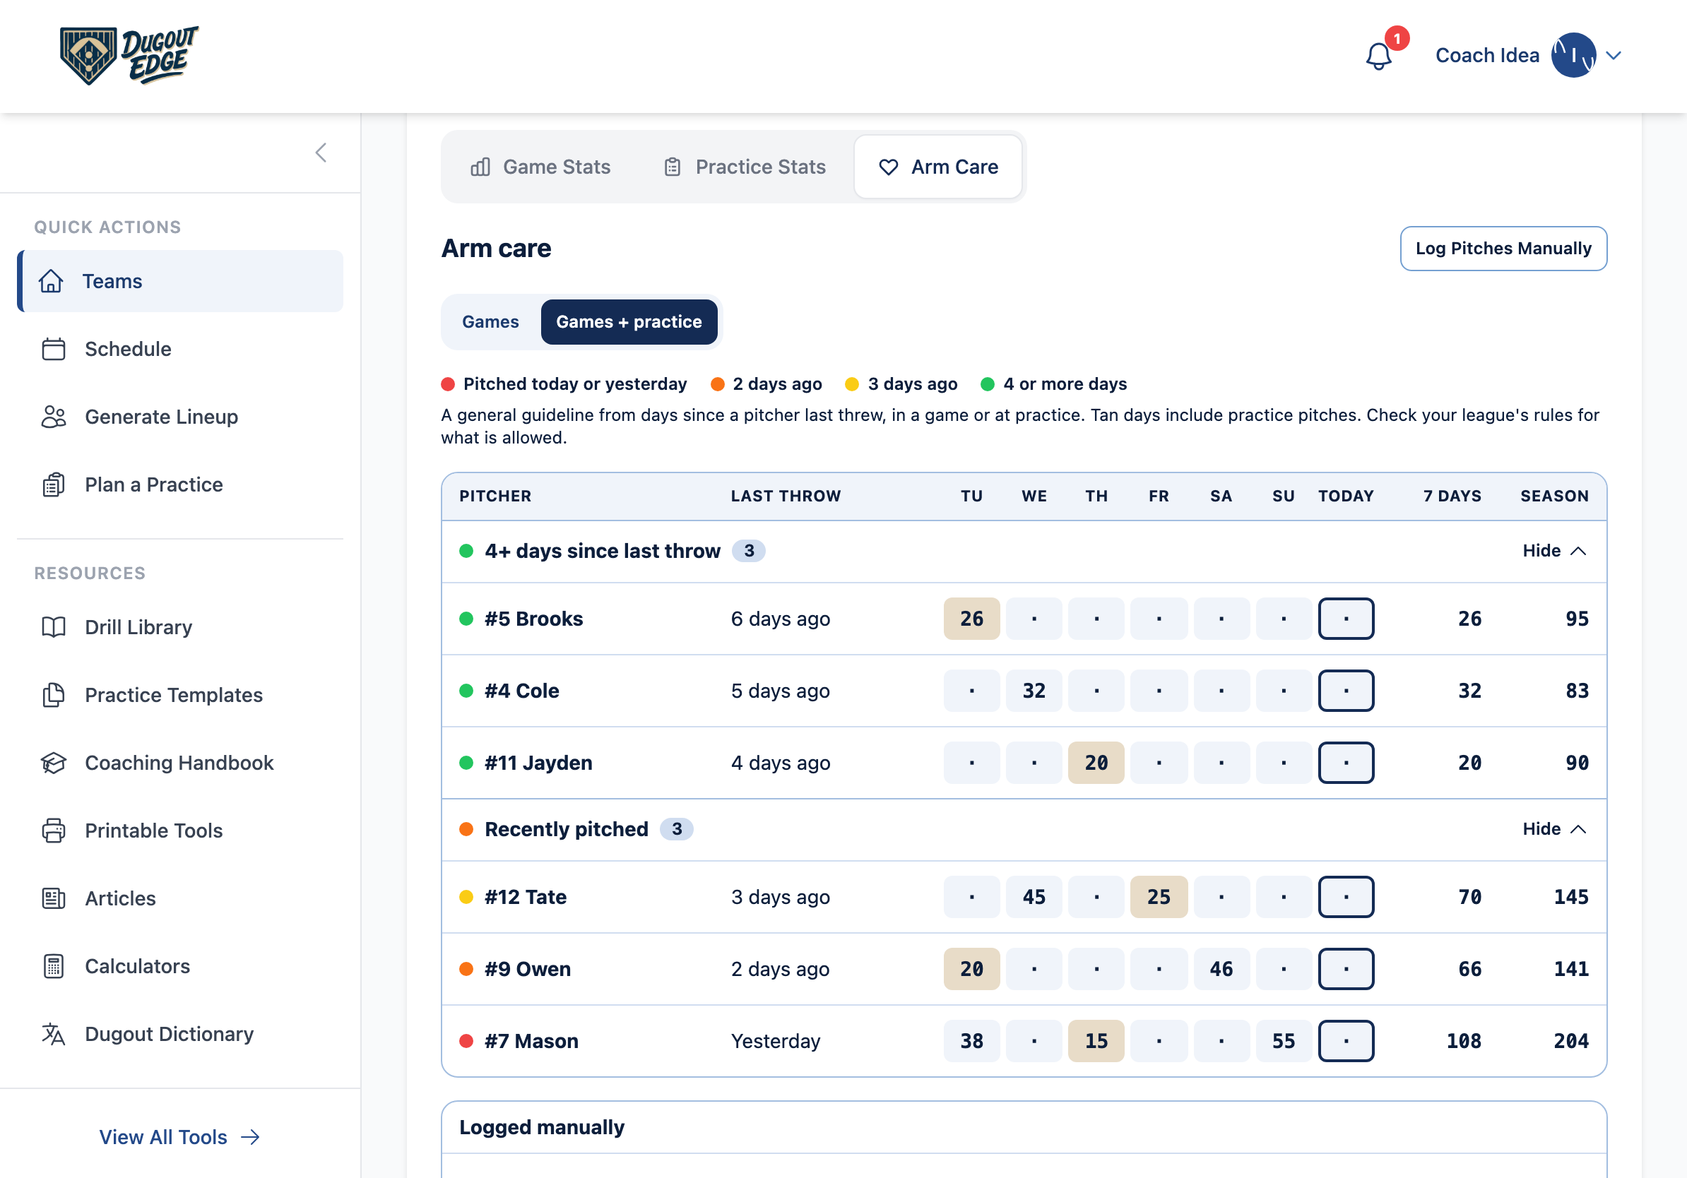Viewport: 1687px width, 1178px height.
Task: Click Owen's Saturday 46 pitch cell
Action: point(1221,970)
